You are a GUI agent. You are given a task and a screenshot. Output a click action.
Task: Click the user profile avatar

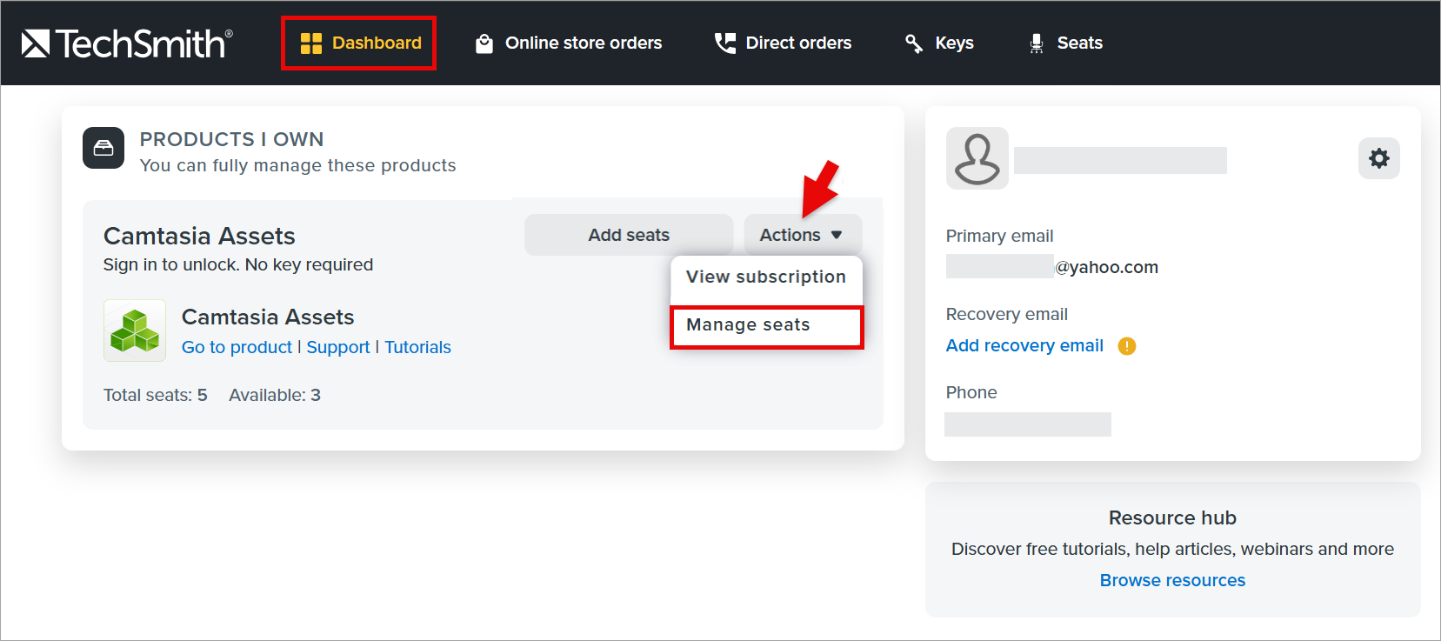pos(977,158)
